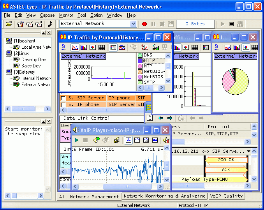Screen dimensions: 264x210
Task: Check the first '5. SIP Server' row checkbox
Action: (x=63, y=98)
